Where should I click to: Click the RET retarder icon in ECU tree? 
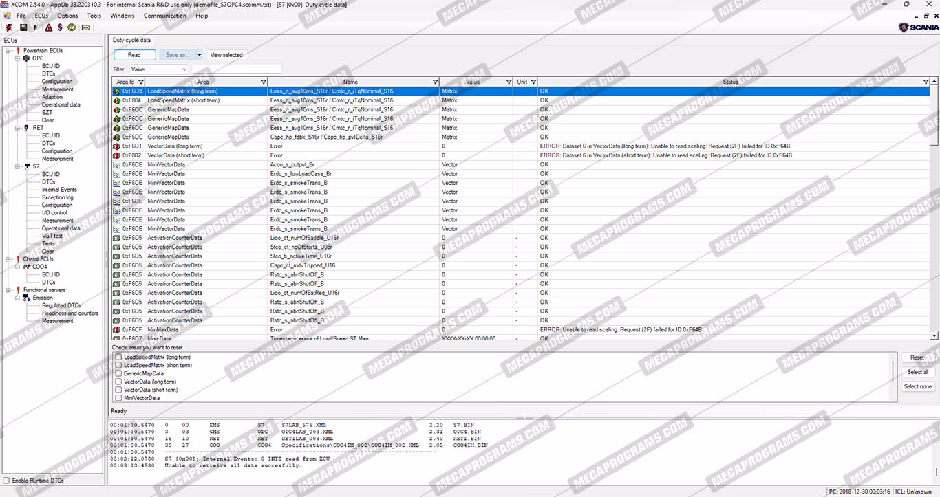click(x=26, y=128)
